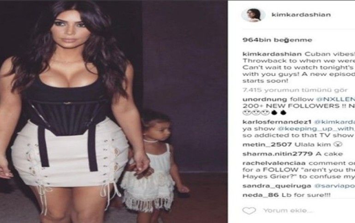
Task: Click the kimkardashian username in header
Action: (x=301, y=15)
